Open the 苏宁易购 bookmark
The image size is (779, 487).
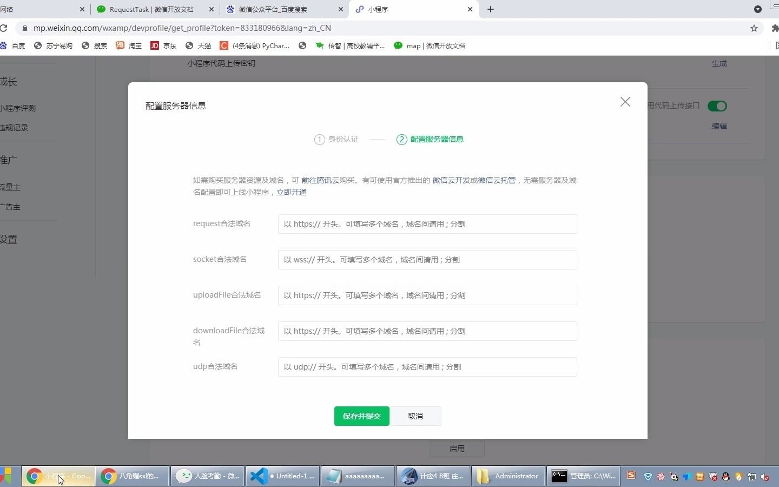(53, 46)
